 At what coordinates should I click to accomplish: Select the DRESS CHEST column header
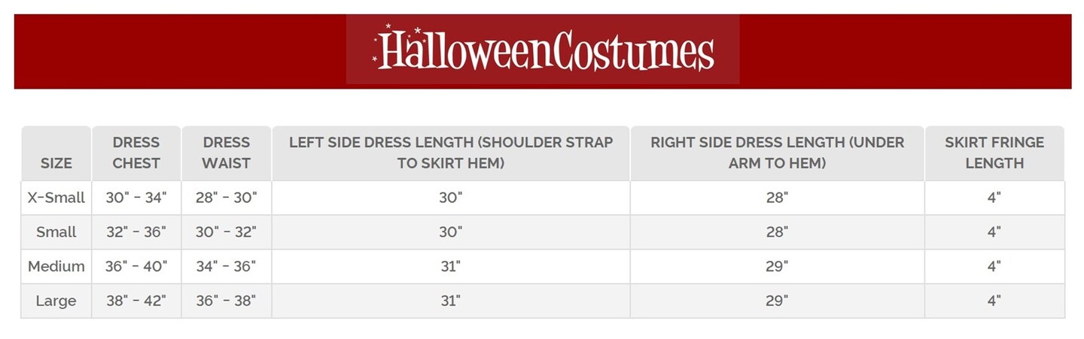[136, 153]
